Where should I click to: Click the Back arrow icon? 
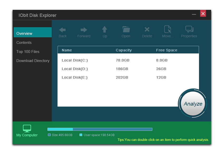click(x=62, y=30)
